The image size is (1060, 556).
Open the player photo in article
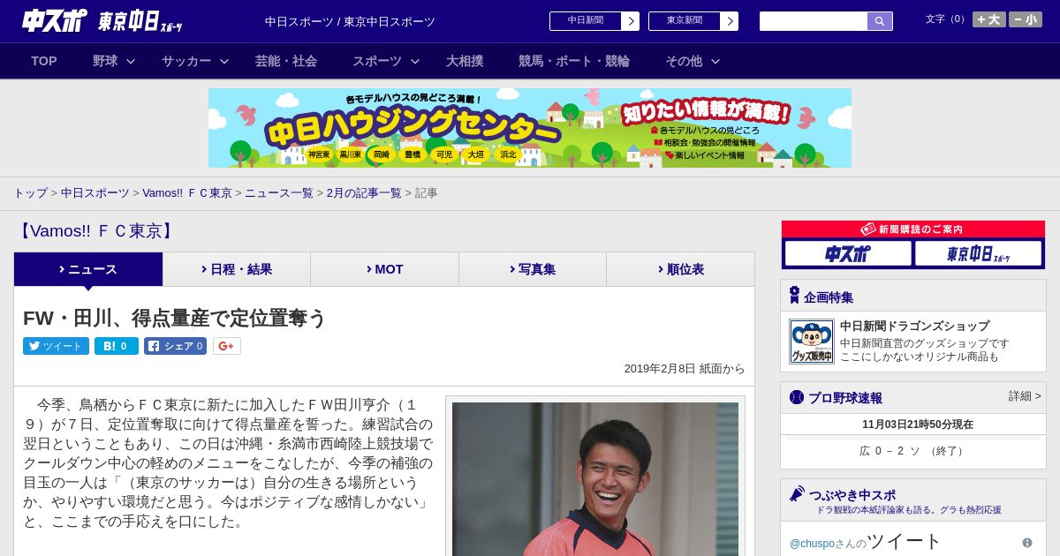[595, 479]
